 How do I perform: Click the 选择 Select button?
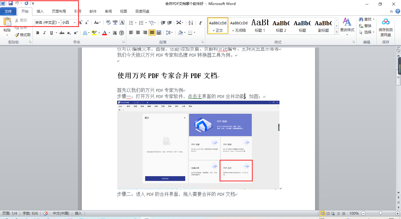coord(366,32)
